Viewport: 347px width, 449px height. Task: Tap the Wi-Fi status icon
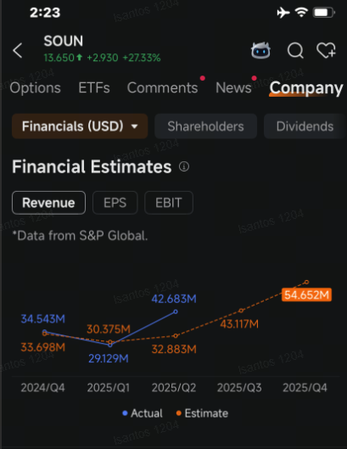[301, 13]
